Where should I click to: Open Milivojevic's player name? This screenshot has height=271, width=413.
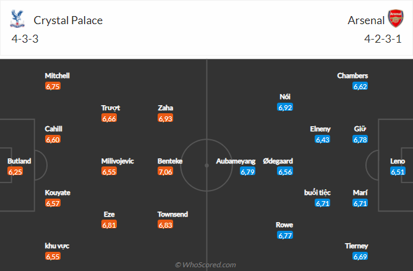point(117,161)
